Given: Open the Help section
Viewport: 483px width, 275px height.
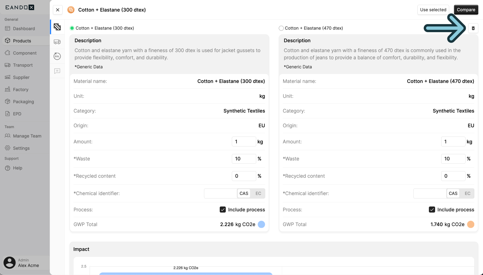Looking at the screenshot, I should pyautogui.click(x=16, y=168).
